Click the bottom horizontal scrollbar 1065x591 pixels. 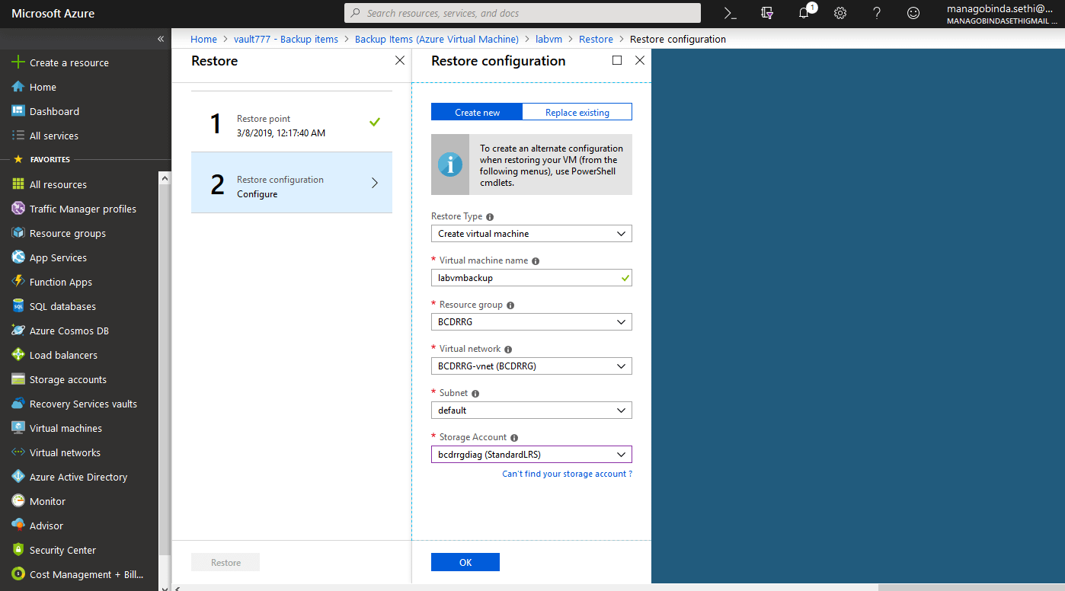(971, 587)
